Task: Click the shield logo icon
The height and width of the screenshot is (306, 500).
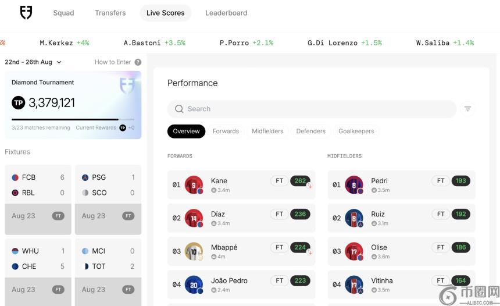Action: pyautogui.click(x=26, y=13)
